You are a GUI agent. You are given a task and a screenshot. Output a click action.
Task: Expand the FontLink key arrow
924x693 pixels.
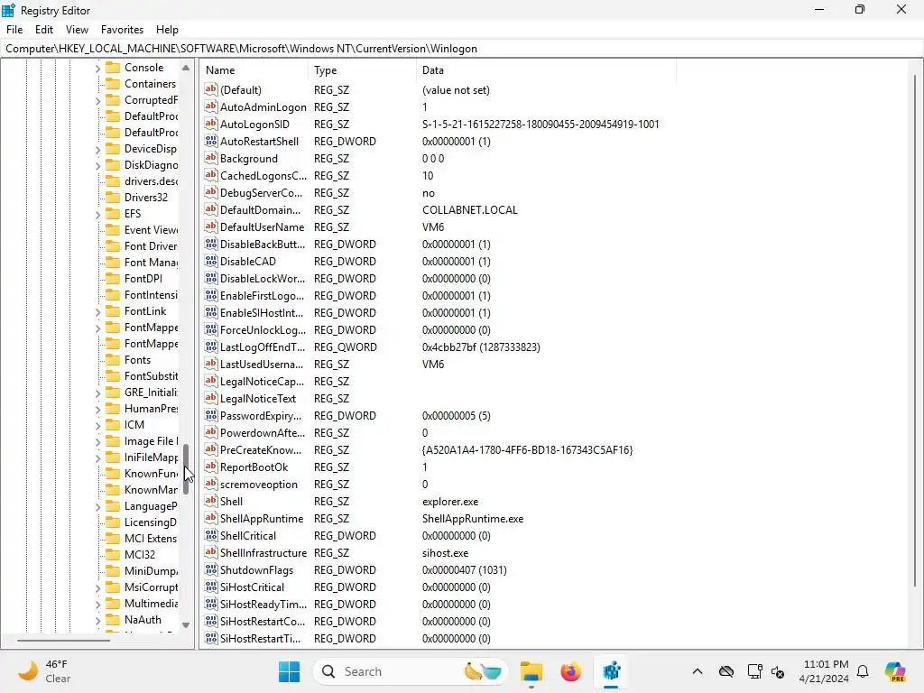point(97,311)
